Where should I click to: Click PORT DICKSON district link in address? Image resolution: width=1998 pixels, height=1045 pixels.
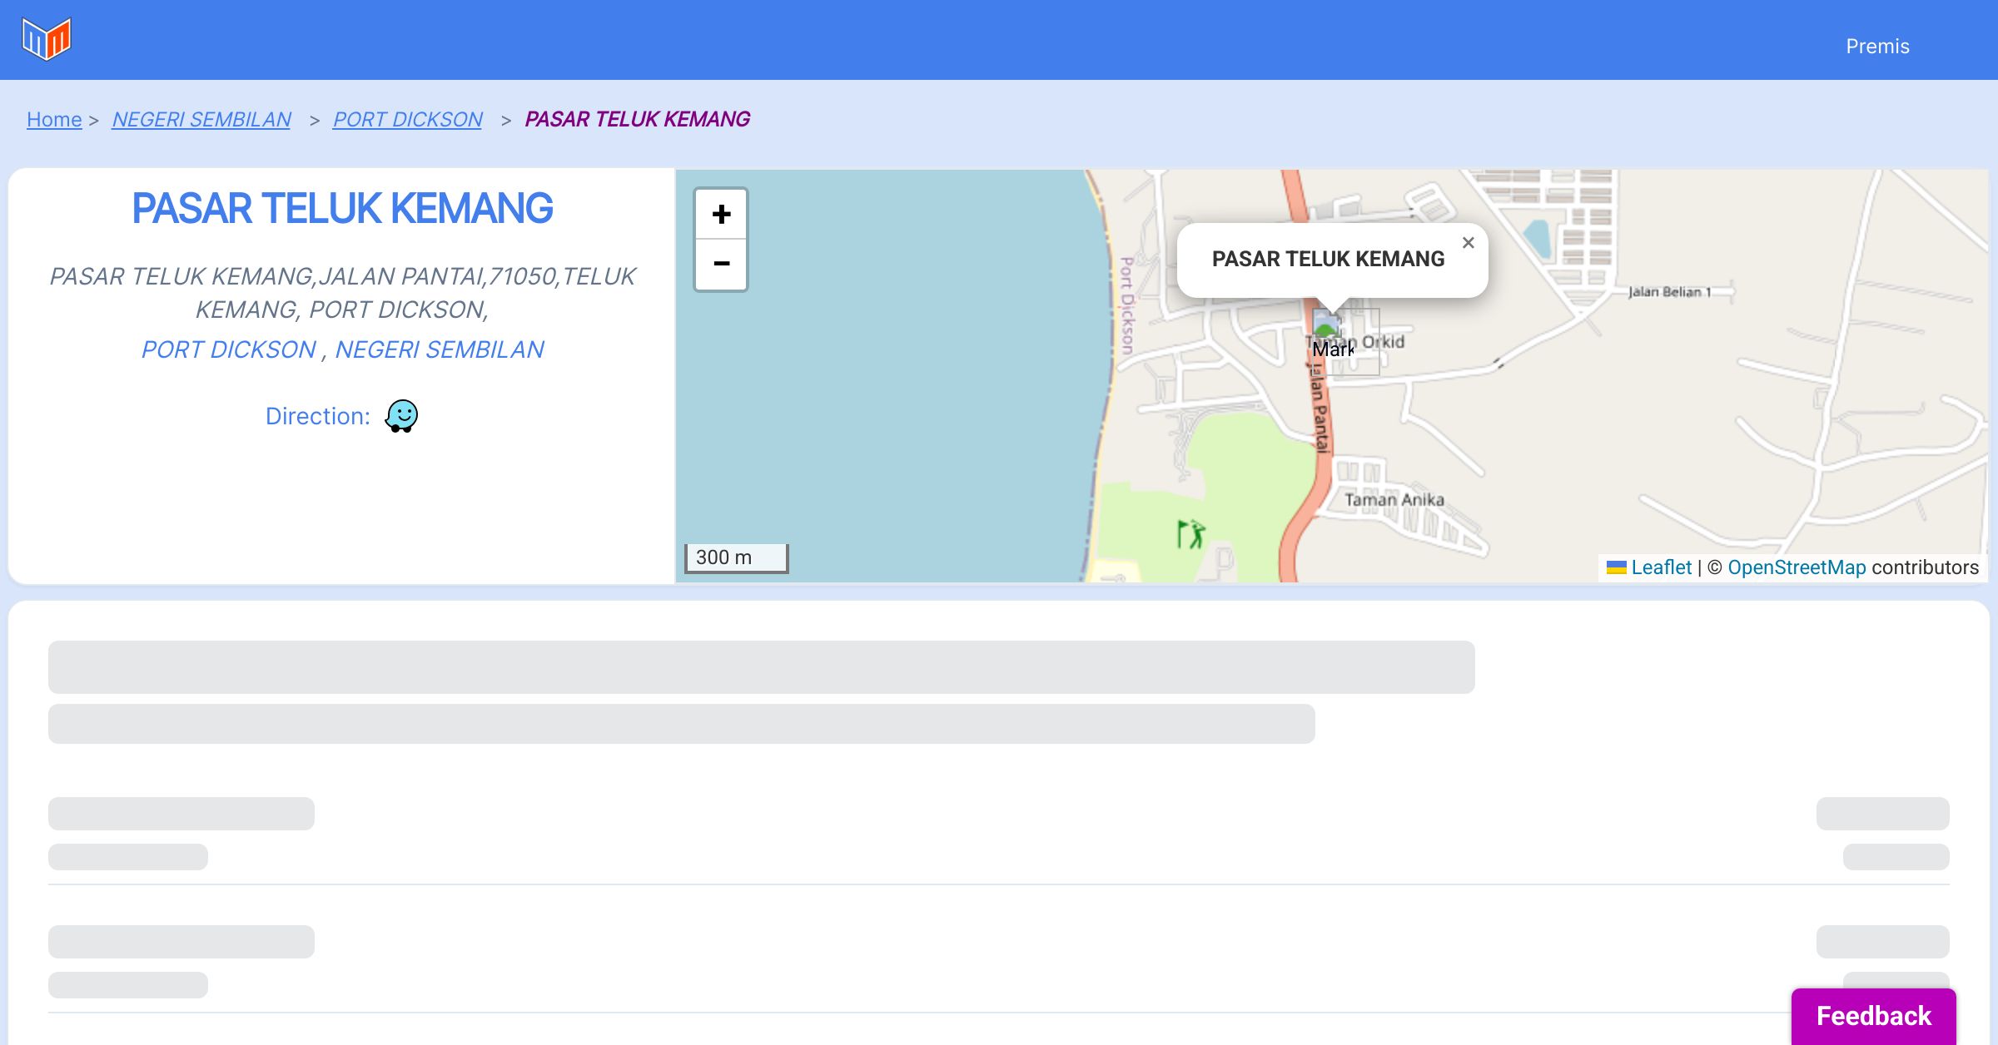pyautogui.click(x=228, y=349)
